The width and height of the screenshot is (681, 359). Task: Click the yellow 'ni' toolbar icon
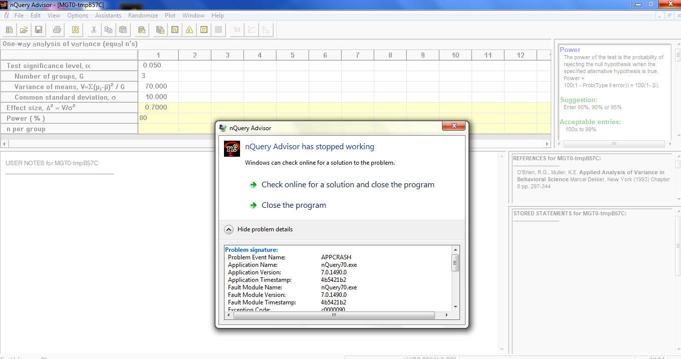175,30
